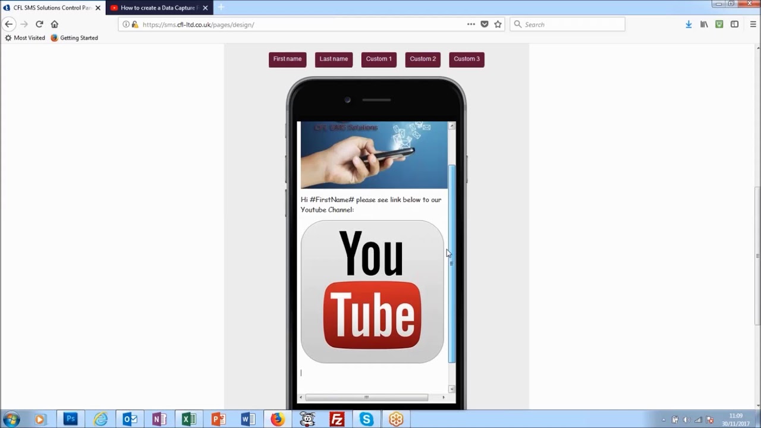The width and height of the screenshot is (761, 428).
Task: Open the browser home page
Action: click(55, 24)
